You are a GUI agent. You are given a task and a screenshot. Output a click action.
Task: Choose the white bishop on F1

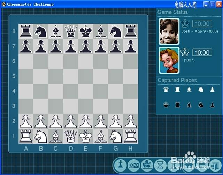[101, 136]
